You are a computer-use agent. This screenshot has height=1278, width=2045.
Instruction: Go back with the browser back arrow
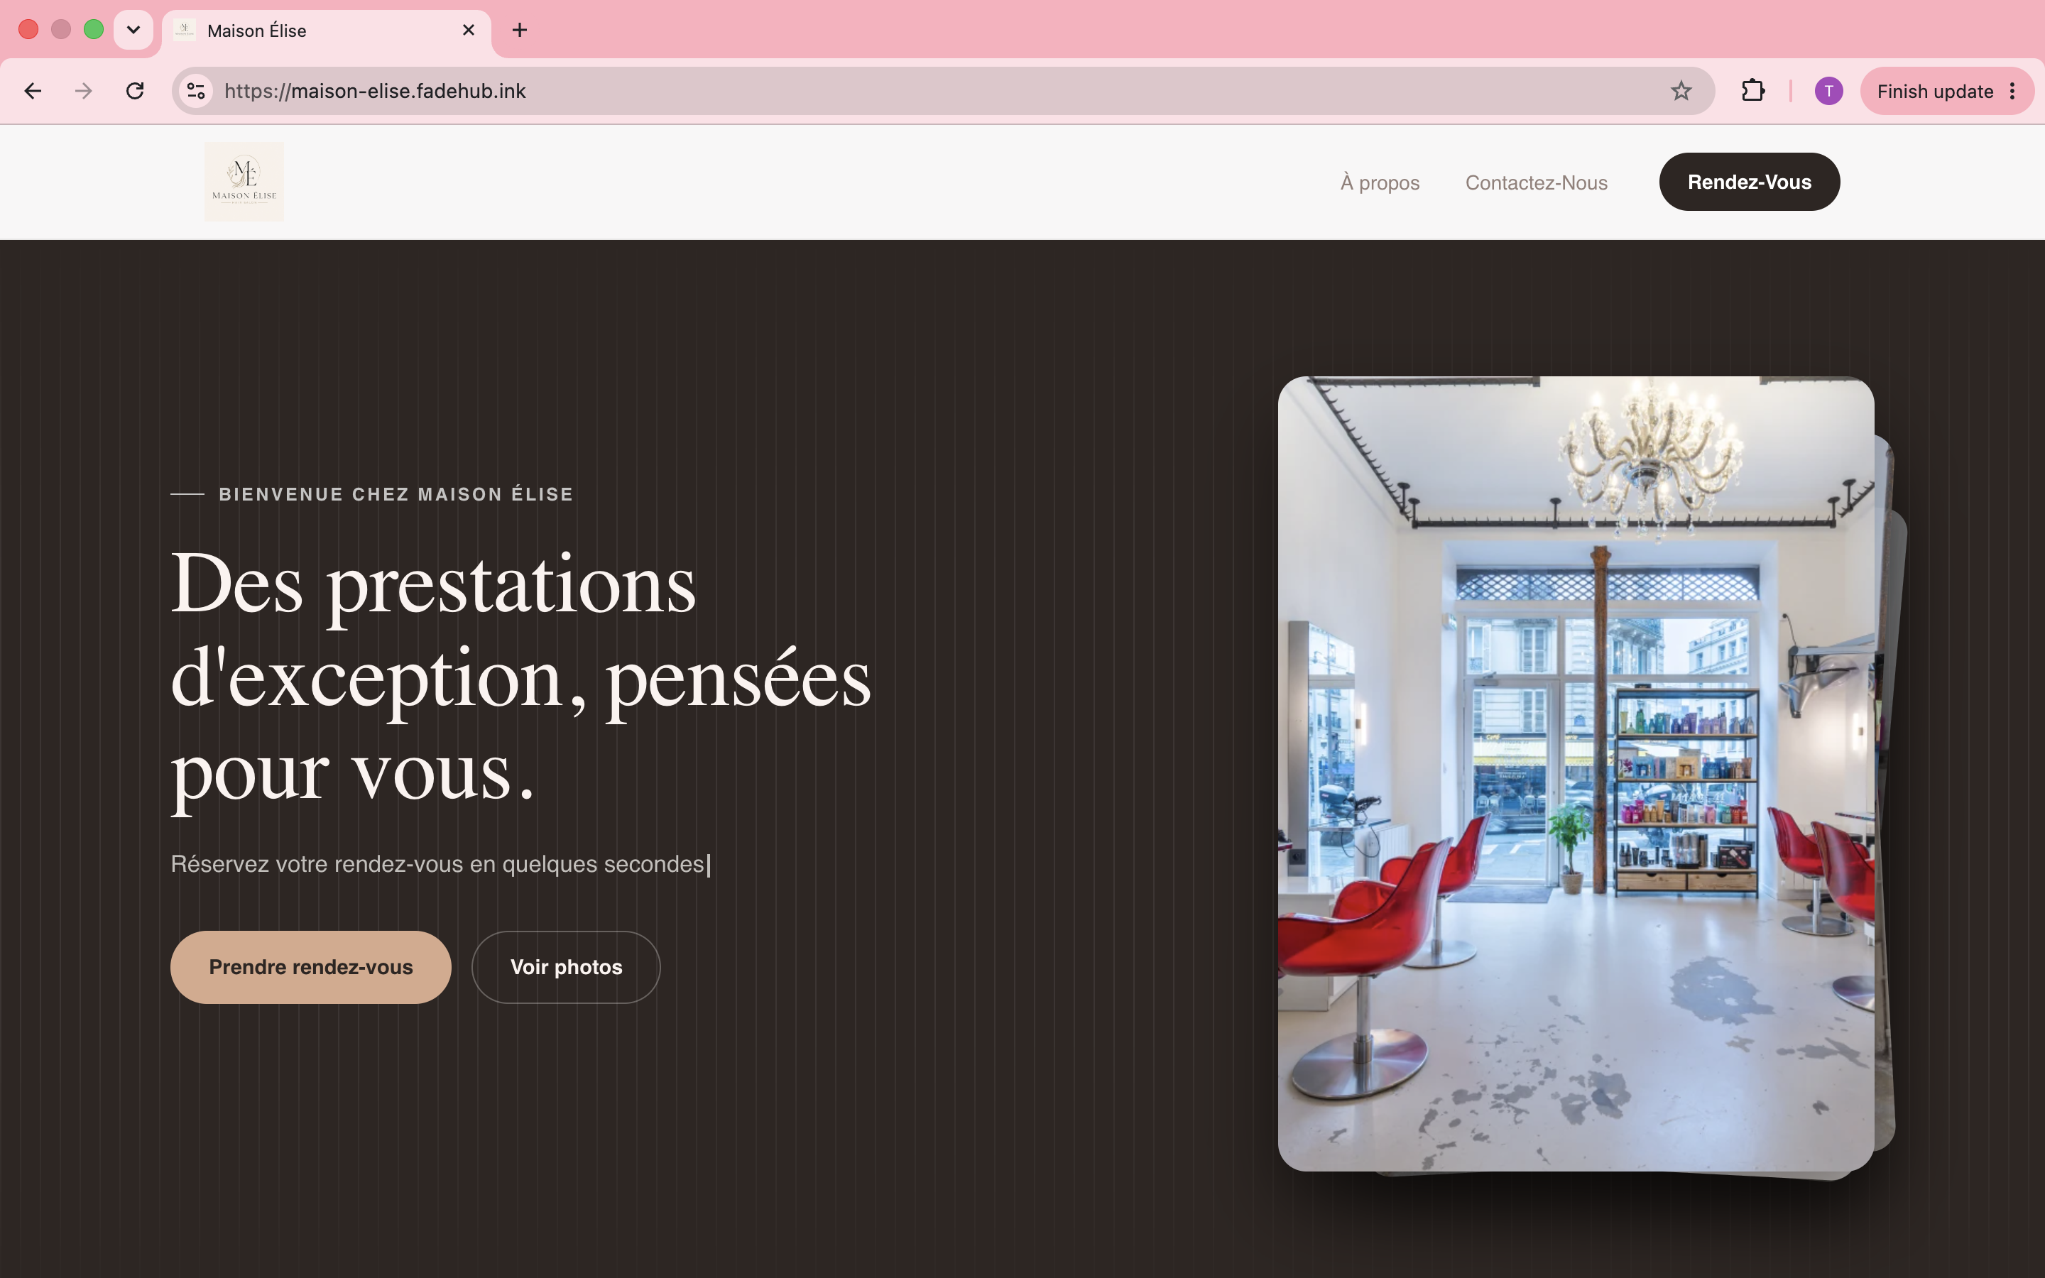pyautogui.click(x=33, y=92)
